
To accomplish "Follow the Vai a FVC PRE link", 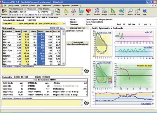I will point(105,33).
